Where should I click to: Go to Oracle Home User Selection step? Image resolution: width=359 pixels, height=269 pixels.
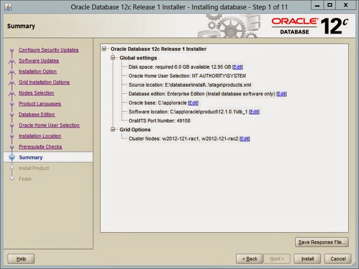(x=49, y=125)
